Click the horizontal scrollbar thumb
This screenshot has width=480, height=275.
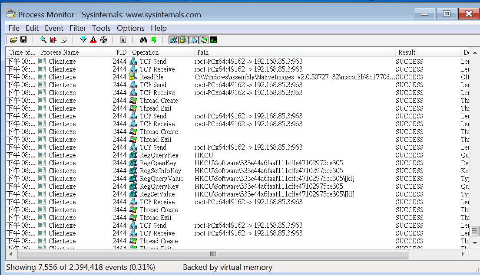coord(213,254)
